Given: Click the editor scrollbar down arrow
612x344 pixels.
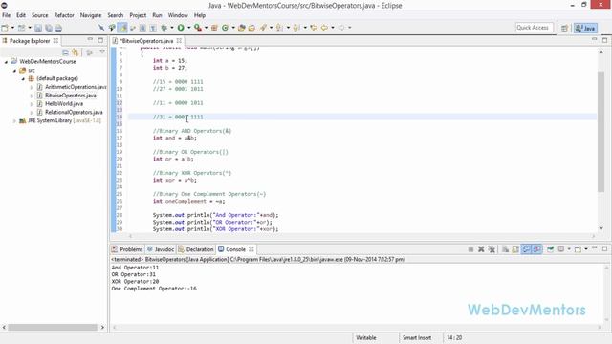Looking at the screenshot, I should (x=601, y=228).
